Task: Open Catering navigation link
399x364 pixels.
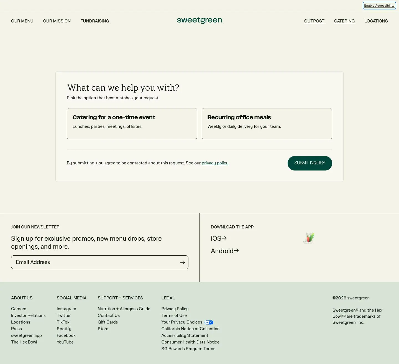Action: pos(344,21)
